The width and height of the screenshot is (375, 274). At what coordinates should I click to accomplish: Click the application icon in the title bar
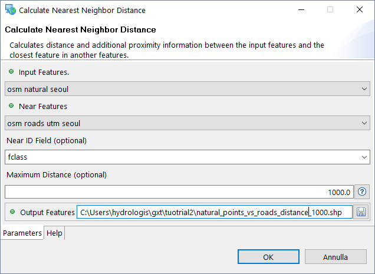pos(10,10)
